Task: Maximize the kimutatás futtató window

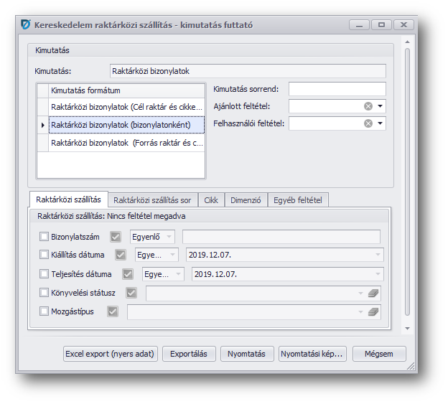Action: [381, 25]
